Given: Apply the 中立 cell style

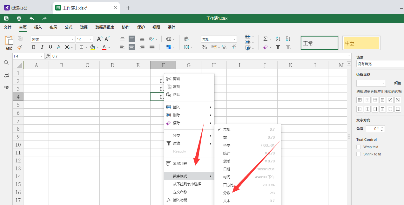Looking at the screenshot, I should point(361,43).
